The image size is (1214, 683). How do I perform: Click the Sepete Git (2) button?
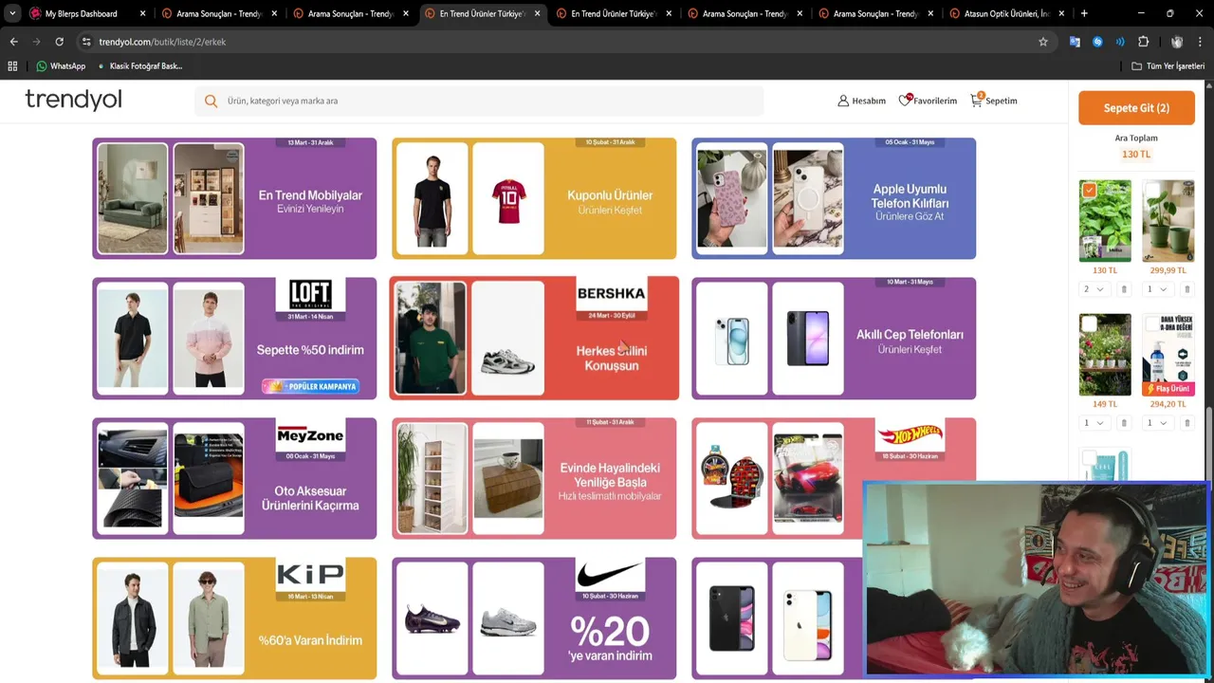pyautogui.click(x=1136, y=108)
